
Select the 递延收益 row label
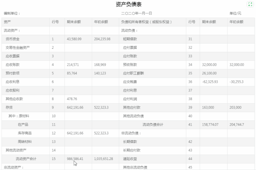tap(130, 159)
